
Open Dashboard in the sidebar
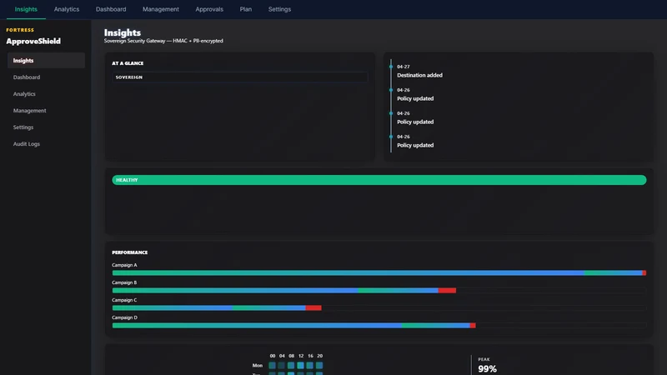46,77
